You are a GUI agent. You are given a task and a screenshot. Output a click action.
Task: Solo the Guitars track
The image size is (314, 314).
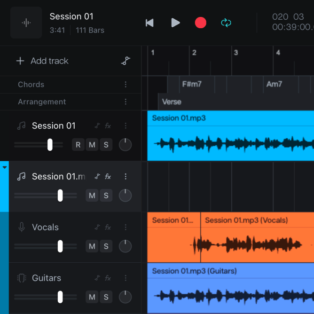(106, 297)
